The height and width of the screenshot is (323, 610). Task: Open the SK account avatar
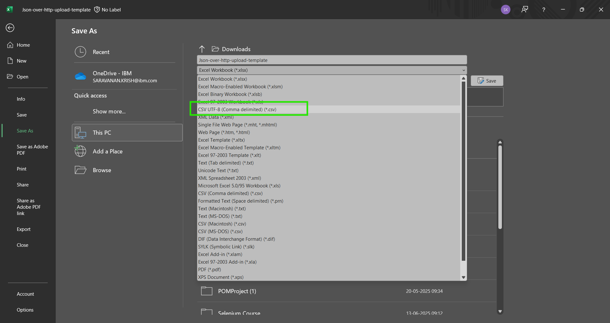pyautogui.click(x=505, y=10)
